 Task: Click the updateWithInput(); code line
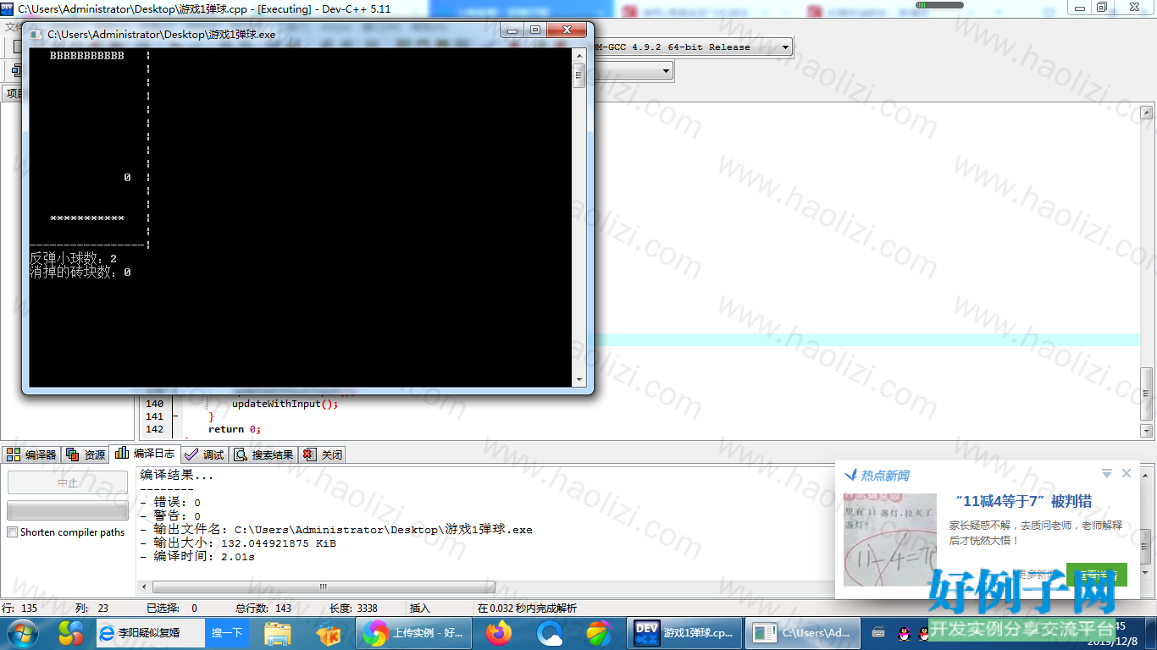[285, 404]
